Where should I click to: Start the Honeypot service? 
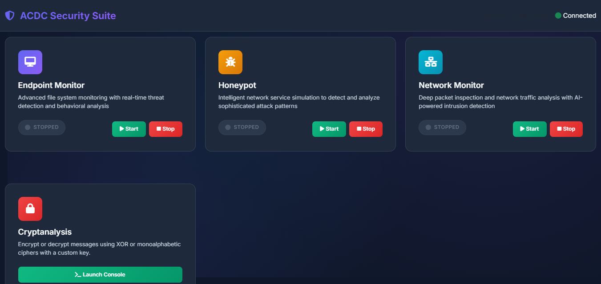(x=329, y=129)
